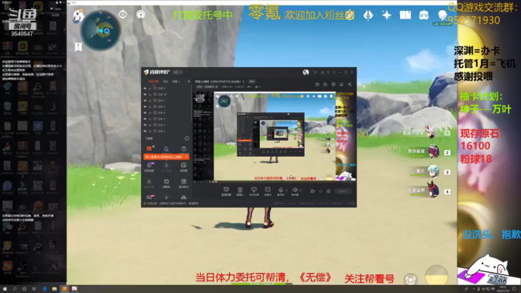Screen dimensions: 521x293
Task: Toggle visibility of source 文本 6
Action: click(x=145, y=125)
